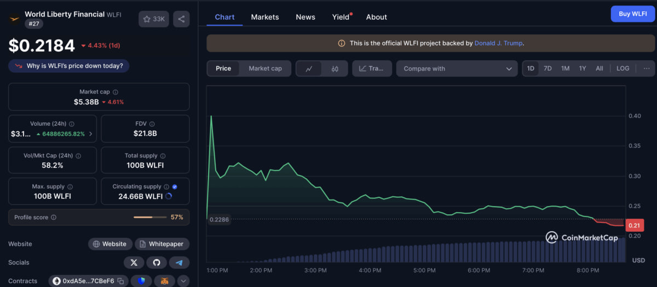Open the X (Twitter) social link
657x287 pixels.
(x=134, y=263)
